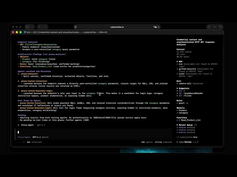Image resolution: width=237 pixels, height=177 pixels.
Task: Open the Safari sidebar toggle icon
Action: [x=27, y=27]
